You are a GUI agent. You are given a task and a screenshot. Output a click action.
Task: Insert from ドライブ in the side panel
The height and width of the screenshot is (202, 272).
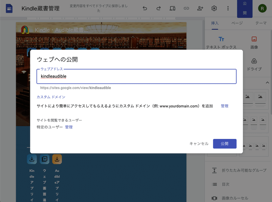[x=254, y=65]
